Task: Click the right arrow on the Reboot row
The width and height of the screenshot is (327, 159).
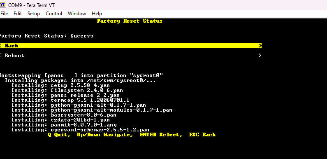Action: tap(260, 56)
